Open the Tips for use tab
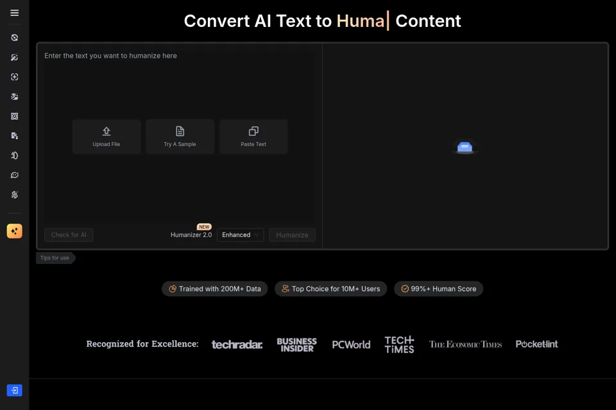The width and height of the screenshot is (616, 410). click(55, 258)
